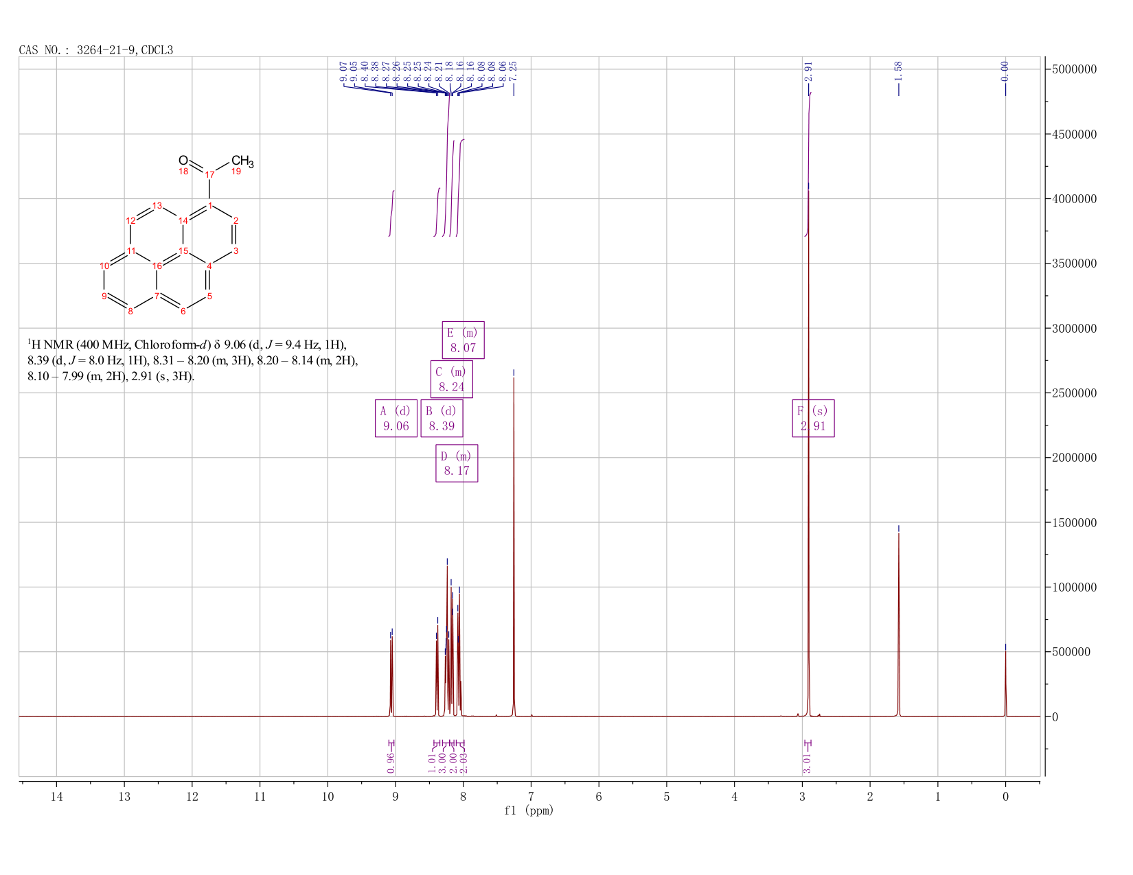
Task: Select multiplet box E (m) 8.07
Action: pos(463,340)
